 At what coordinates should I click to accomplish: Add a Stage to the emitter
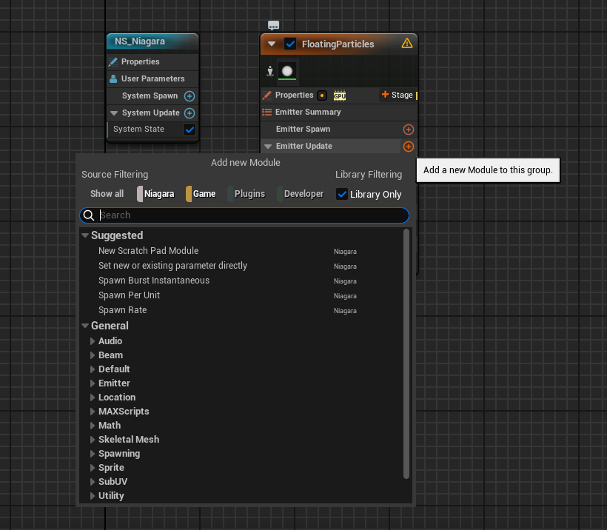pos(398,95)
